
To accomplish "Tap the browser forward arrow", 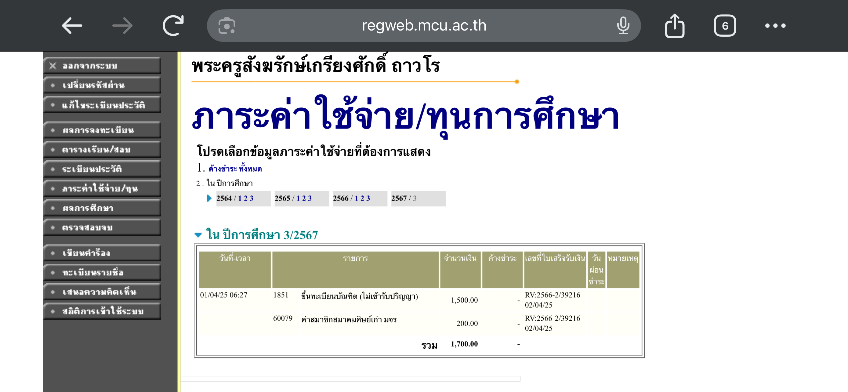I will click(x=122, y=26).
